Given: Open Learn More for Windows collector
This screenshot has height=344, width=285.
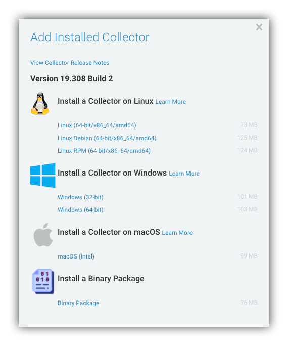Looking at the screenshot, I should click(x=184, y=174).
